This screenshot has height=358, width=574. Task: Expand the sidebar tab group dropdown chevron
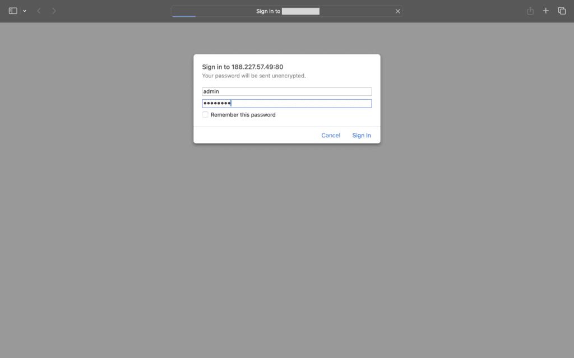[25, 11]
